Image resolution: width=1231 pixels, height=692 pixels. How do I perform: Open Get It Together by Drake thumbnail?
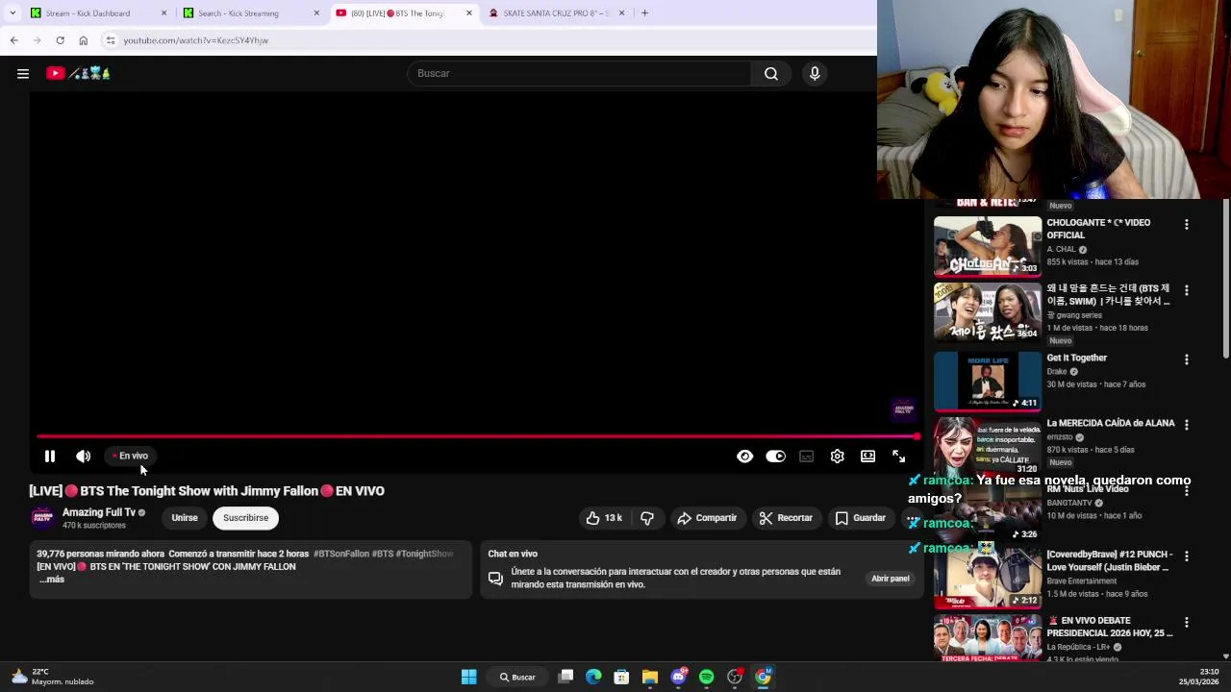point(987,382)
